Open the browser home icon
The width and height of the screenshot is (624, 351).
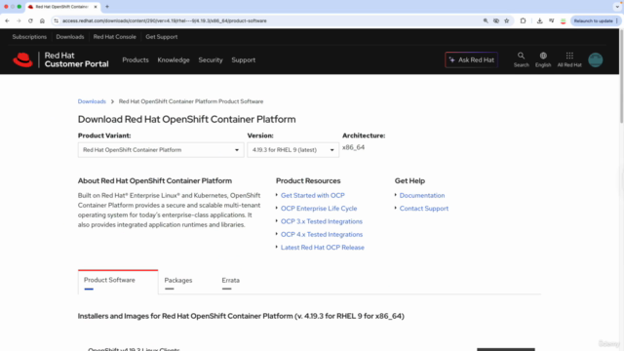click(x=42, y=20)
